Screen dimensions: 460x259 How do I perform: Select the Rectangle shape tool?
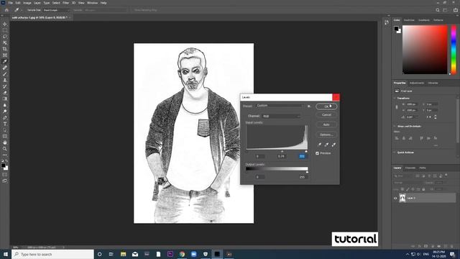coord(5,136)
